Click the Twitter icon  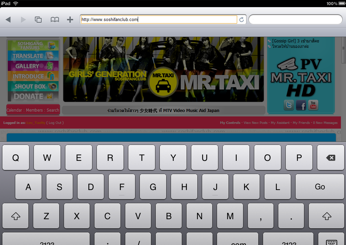point(289,105)
